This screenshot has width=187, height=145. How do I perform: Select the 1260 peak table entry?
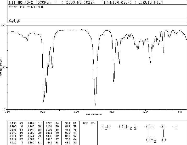34,142
